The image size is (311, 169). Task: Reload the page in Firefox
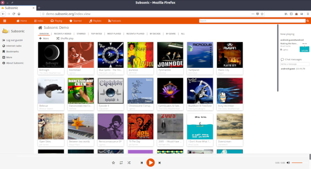coord(14,14)
